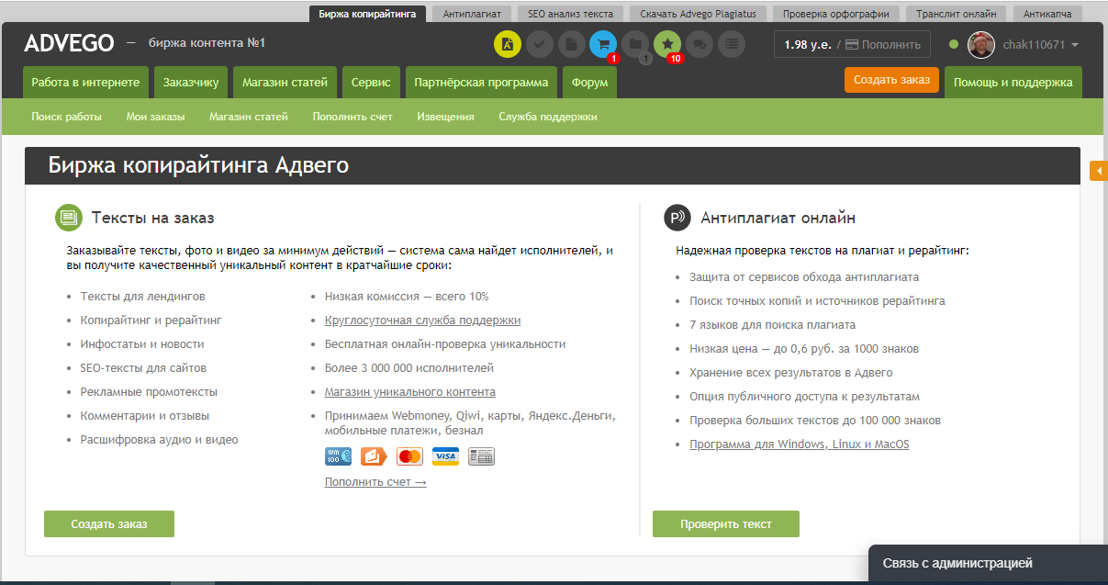This screenshot has width=1108, height=585.
Task: Open the blue shopping cart icon
Action: tap(603, 44)
